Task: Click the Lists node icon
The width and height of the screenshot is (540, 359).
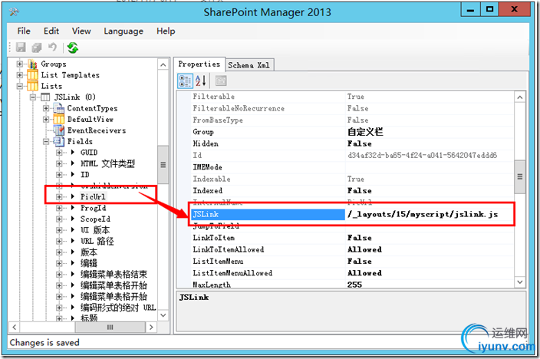Action: coord(33,86)
